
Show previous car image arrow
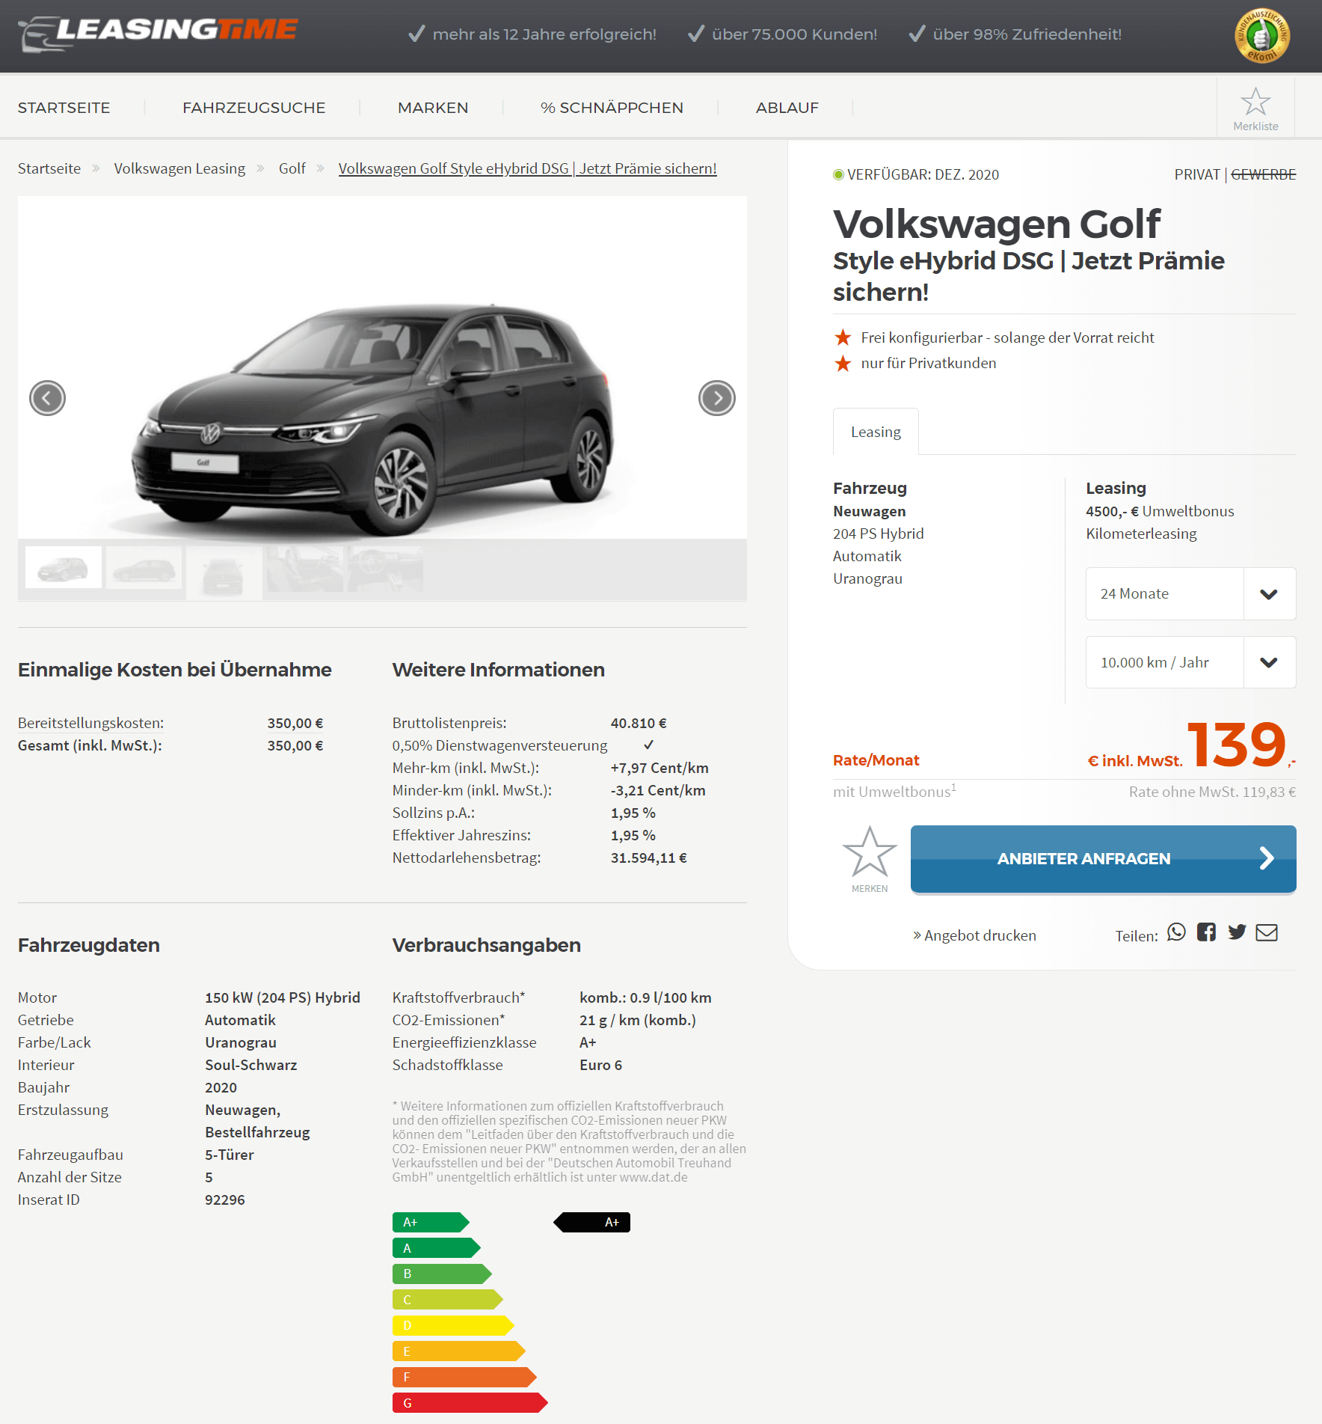[x=47, y=398]
